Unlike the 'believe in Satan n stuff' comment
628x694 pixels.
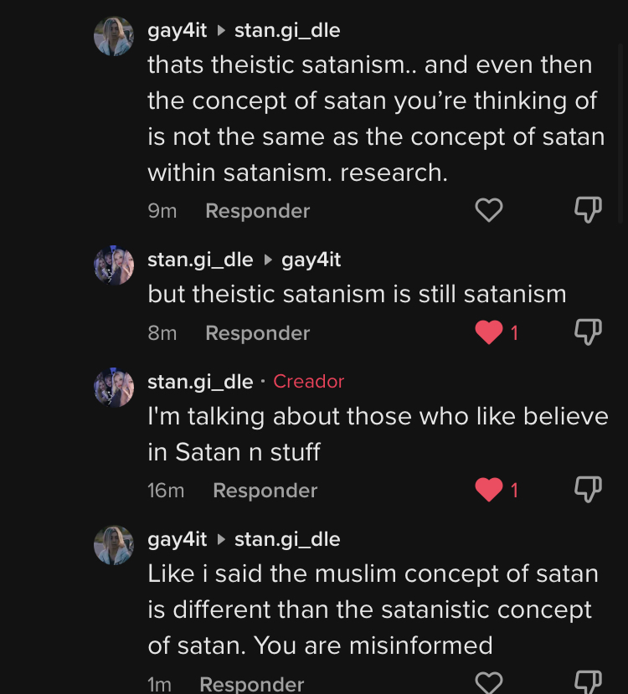[x=489, y=490]
